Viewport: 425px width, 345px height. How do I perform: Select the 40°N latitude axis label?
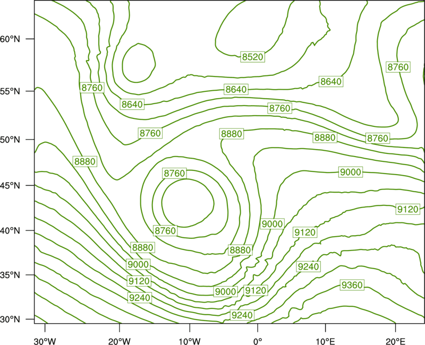pyautogui.click(x=10, y=231)
